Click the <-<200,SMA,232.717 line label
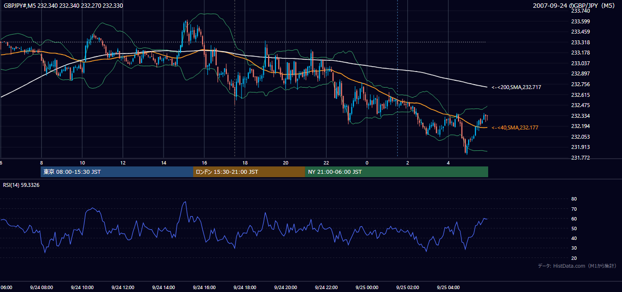This screenshot has width=622, height=292. point(516,88)
